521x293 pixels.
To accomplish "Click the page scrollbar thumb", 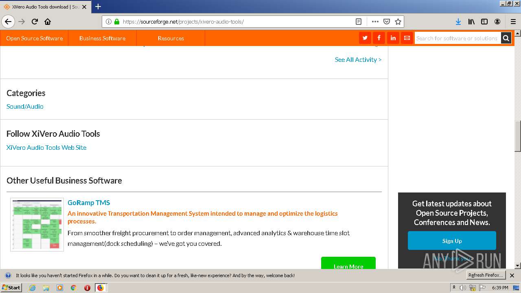I will 518,136.
